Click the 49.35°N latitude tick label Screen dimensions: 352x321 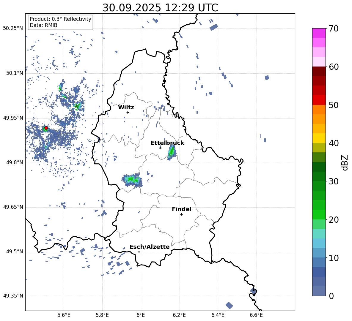click(x=13, y=296)
